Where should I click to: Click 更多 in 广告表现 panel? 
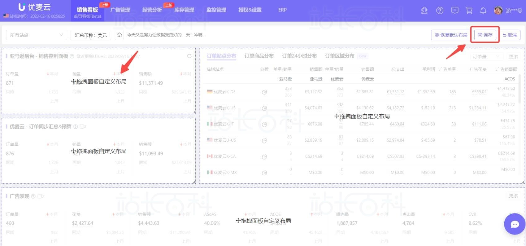coord(513,196)
